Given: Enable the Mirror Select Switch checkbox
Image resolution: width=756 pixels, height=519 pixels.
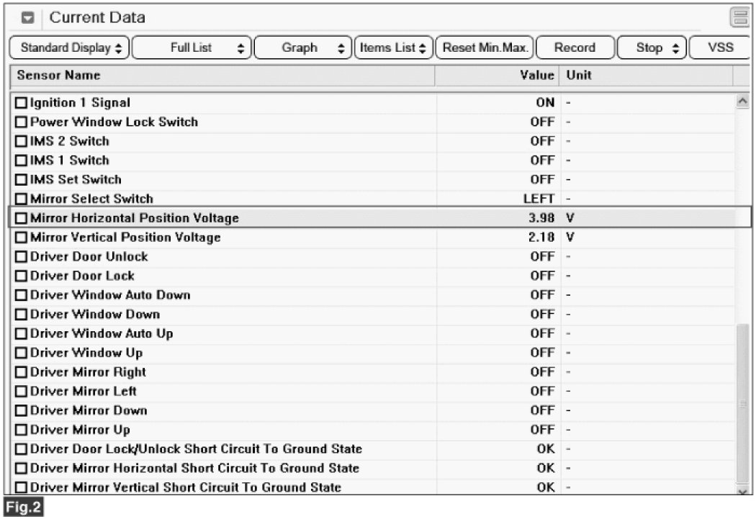Looking at the screenshot, I should coord(20,199).
